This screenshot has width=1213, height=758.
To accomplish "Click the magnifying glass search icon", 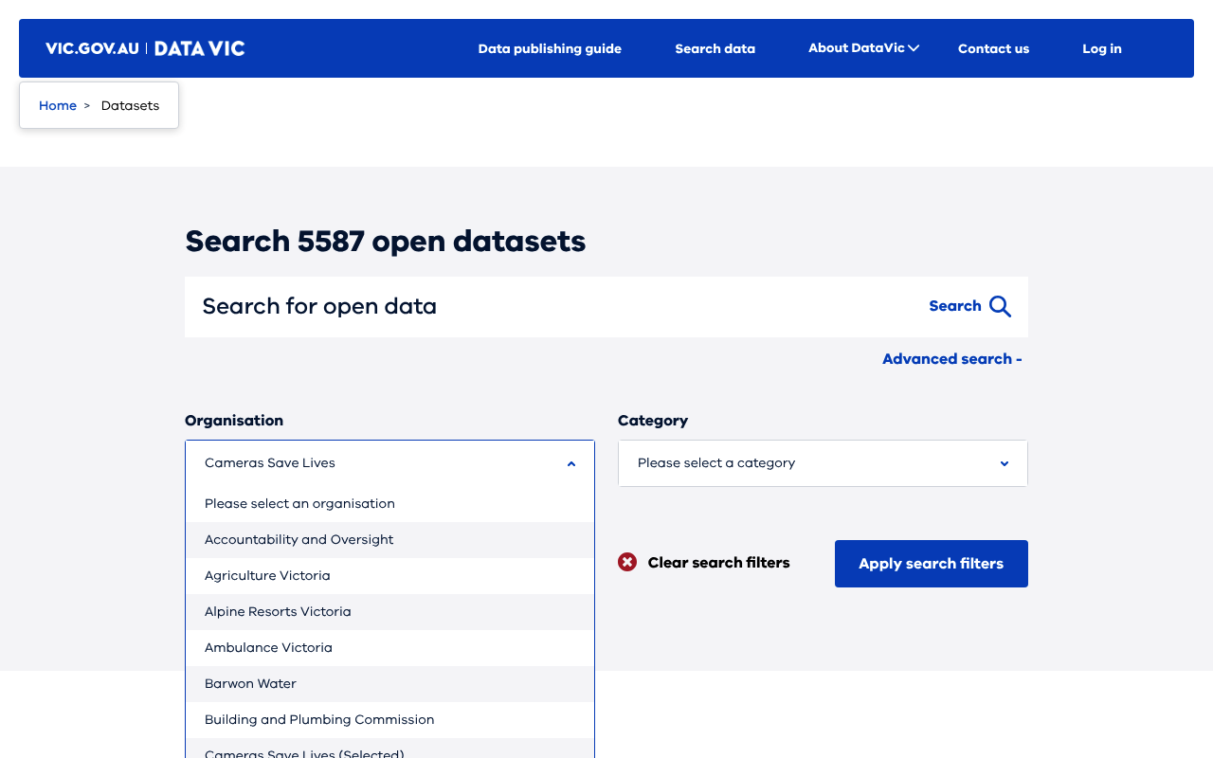I will 1000,306.
